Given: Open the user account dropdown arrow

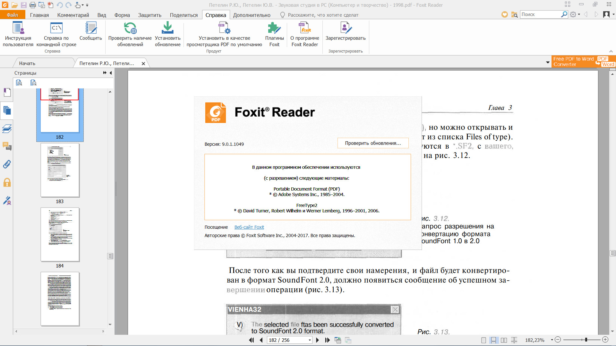Looking at the screenshot, I should click(613, 14).
